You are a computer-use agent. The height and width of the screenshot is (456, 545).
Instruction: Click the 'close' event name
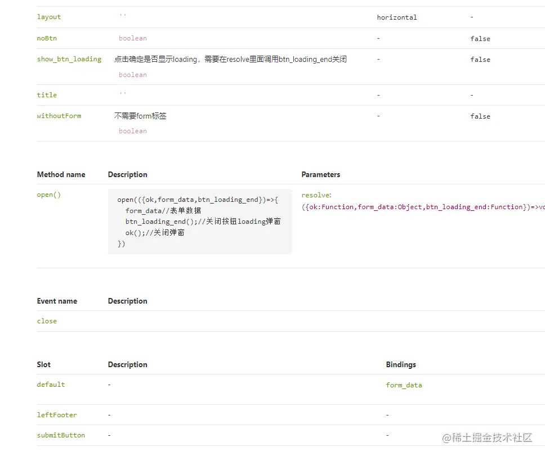[x=47, y=321]
